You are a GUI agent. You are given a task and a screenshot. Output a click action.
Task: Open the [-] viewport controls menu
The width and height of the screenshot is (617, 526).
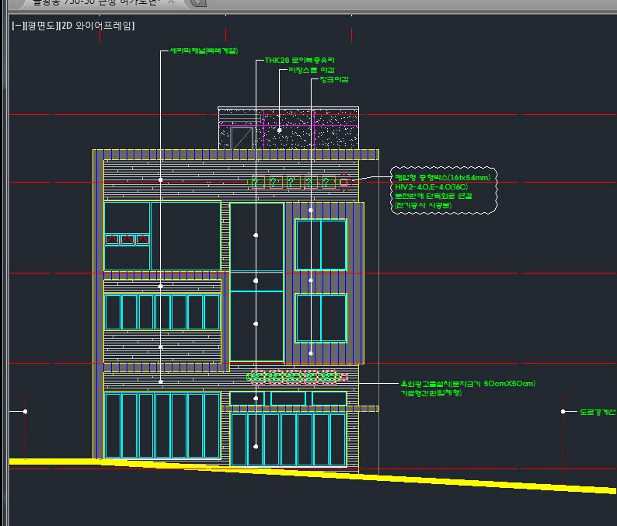coord(17,26)
